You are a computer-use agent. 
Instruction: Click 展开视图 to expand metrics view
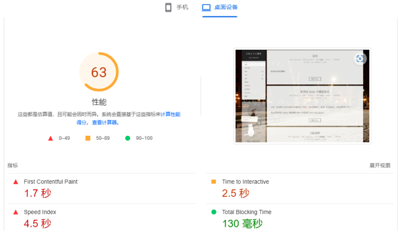coord(380,165)
